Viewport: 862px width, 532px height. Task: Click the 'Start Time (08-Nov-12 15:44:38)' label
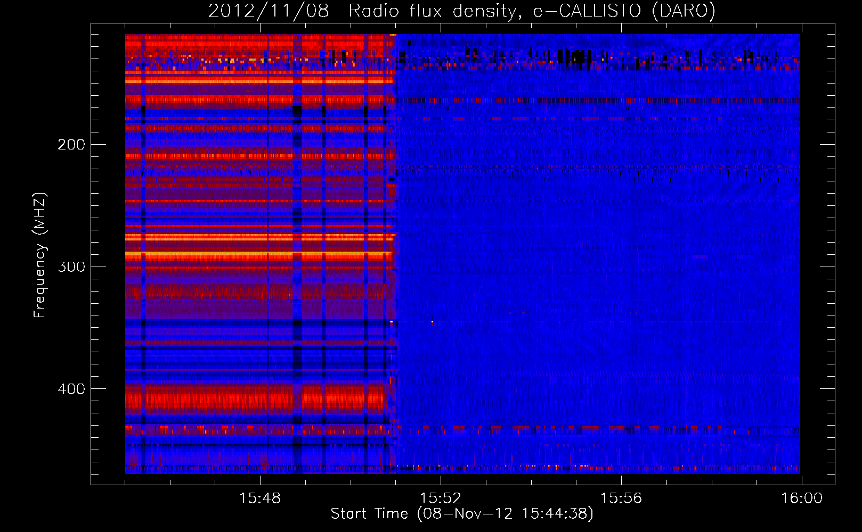[x=462, y=514]
